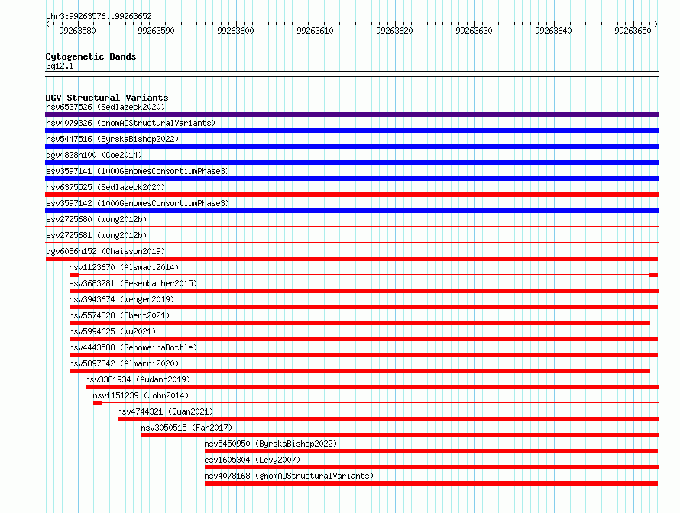
Task: Open nsv1151239 (John2014) label
Action: [x=141, y=395]
